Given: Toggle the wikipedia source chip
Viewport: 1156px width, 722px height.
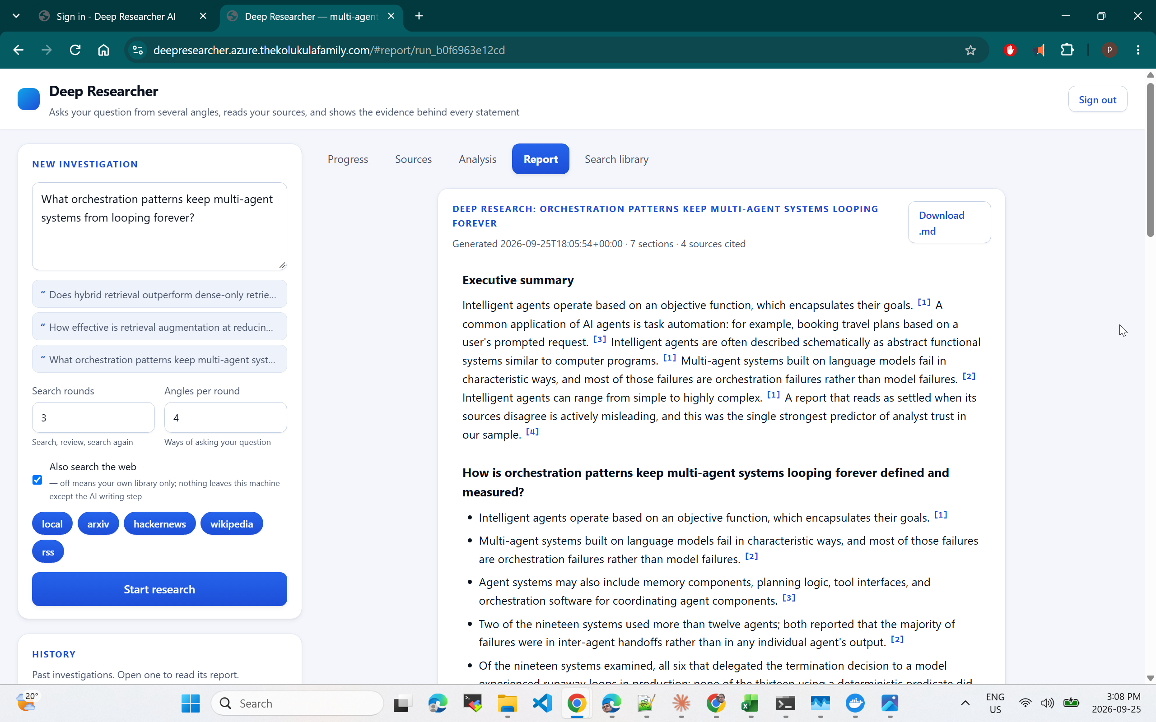Looking at the screenshot, I should [231, 523].
